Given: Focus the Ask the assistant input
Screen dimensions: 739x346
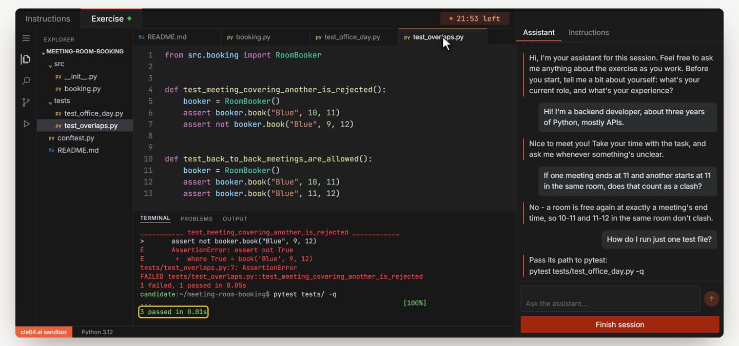Looking at the screenshot, I should (x=610, y=298).
